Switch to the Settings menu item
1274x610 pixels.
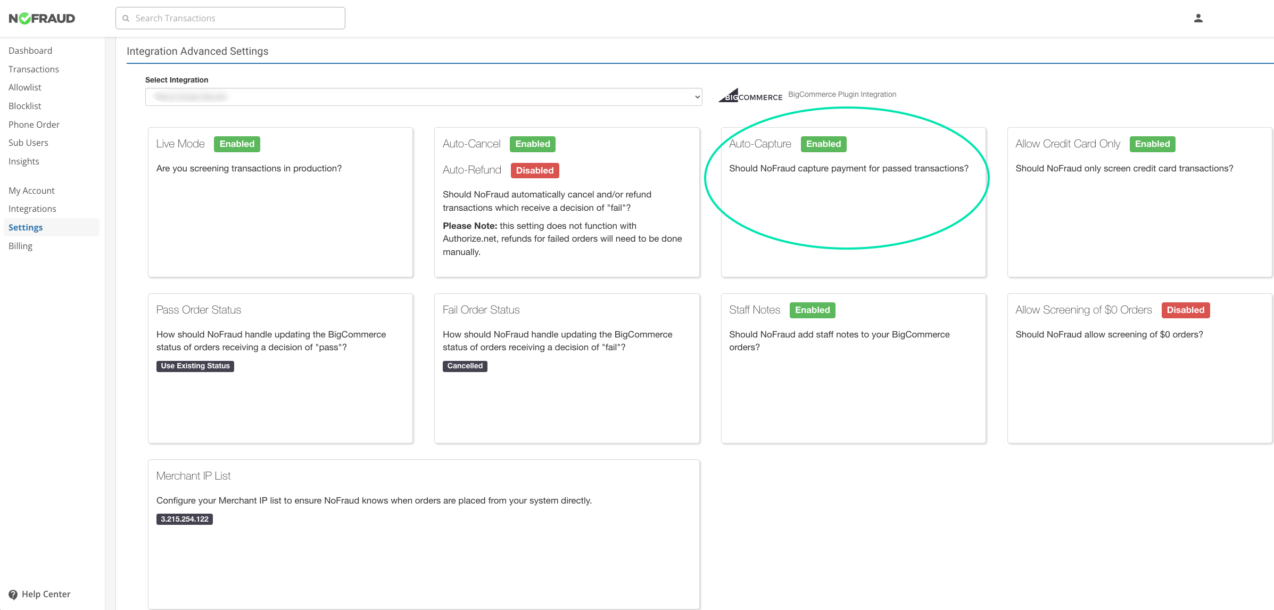coord(25,227)
